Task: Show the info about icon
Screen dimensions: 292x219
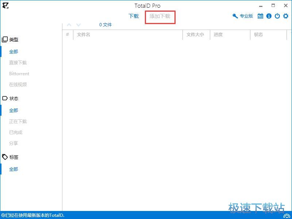Action: (x=269, y=16)
